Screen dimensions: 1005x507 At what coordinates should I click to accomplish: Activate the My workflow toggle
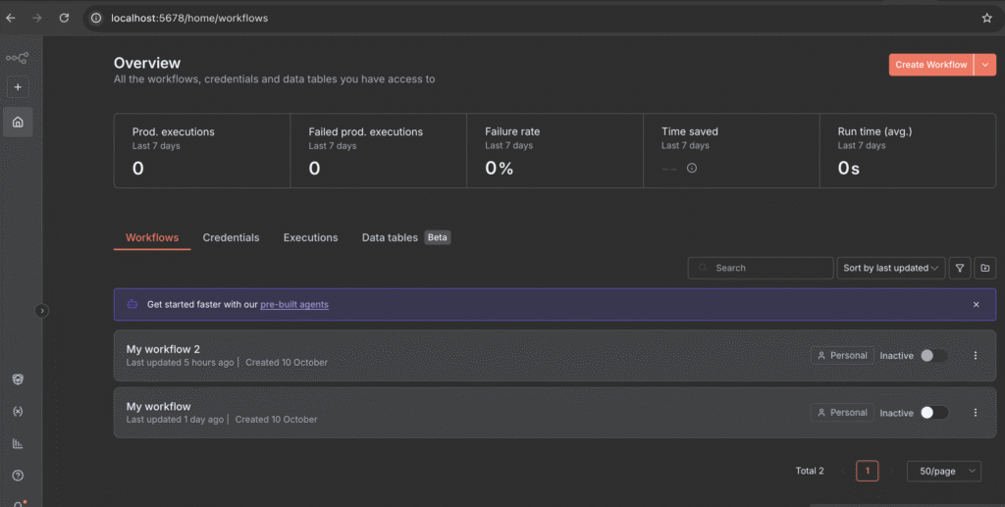[933, 413]
